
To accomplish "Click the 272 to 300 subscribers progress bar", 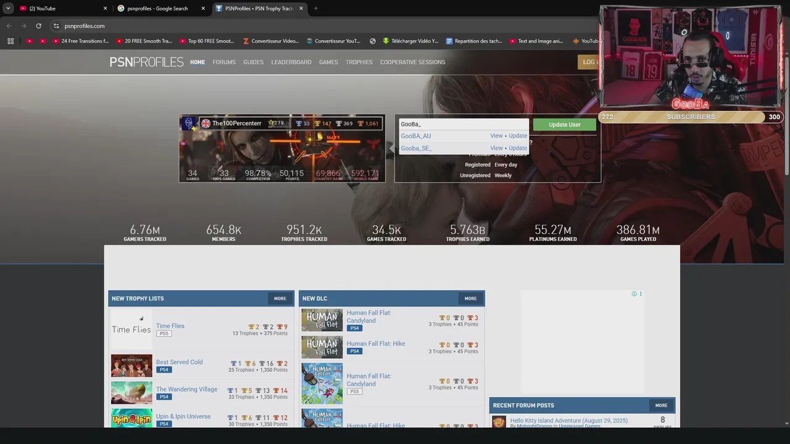I will tap(691, 117).
